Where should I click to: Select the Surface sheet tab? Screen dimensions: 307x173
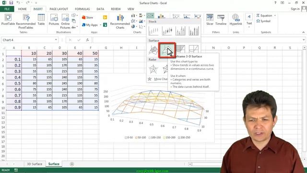click(54, 164)
